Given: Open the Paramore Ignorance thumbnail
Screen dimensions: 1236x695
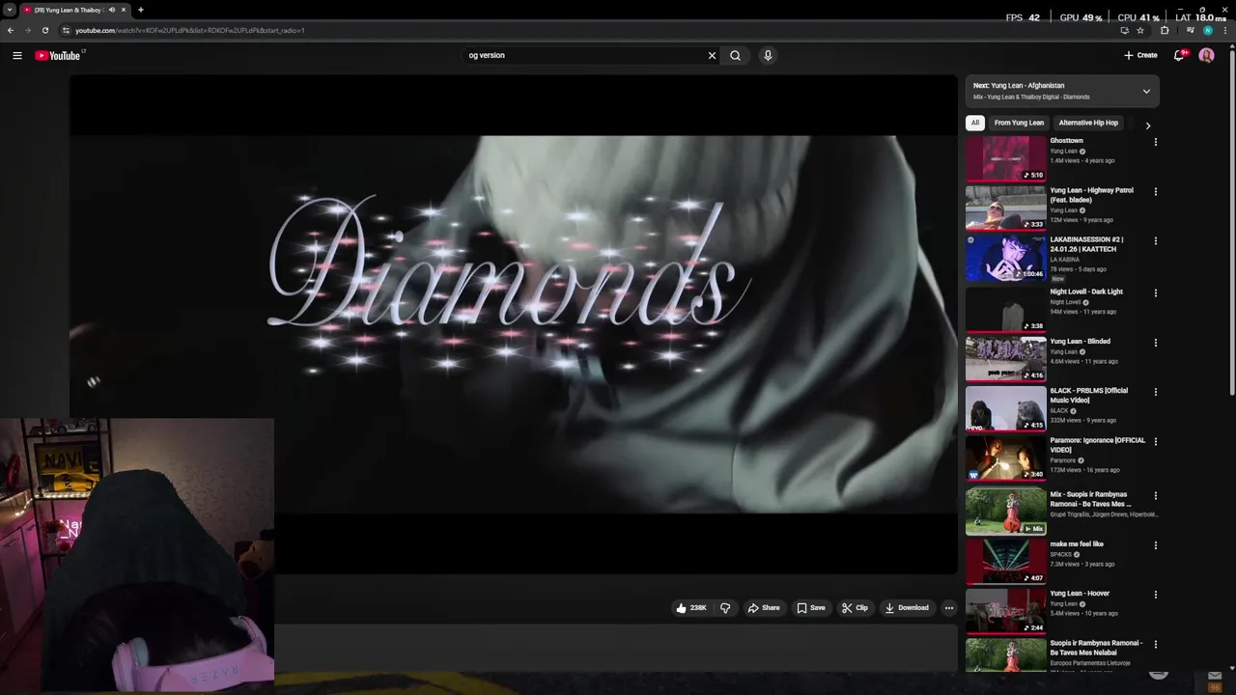Looking at the screenshot, I should click(x=1006, y=459).
